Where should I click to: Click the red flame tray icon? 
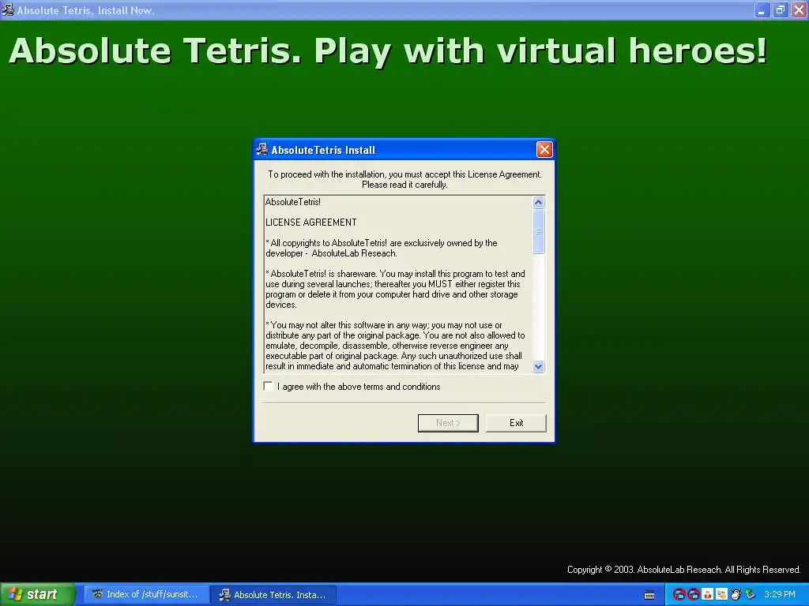[x=707, y=595]
